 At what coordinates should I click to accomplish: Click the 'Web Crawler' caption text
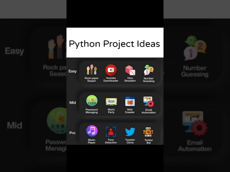point(130,111)
